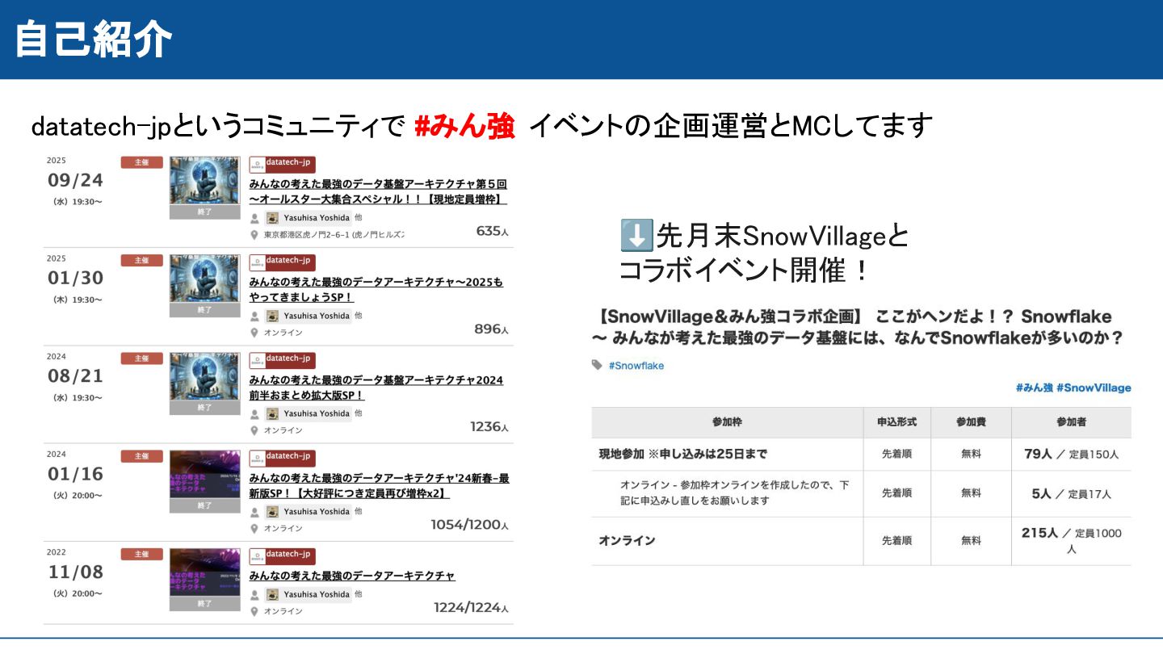This screenshot has width=1163, height=654.
Task: Click the Yasuhisa Yoshida name in the 01/16 event
Action: [x=317, y=512]
